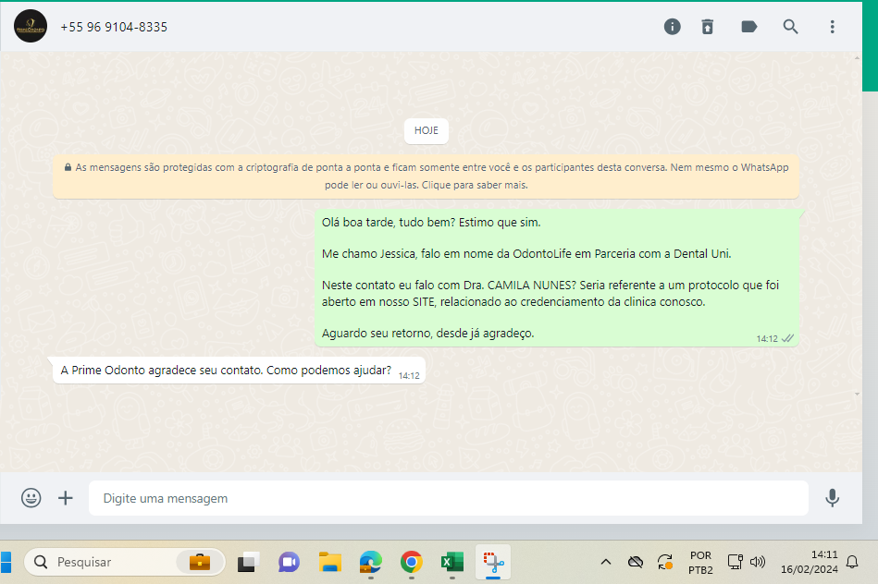Expand the hidden system tray icons
Screen dimensions: 878x584
(606, 562)
